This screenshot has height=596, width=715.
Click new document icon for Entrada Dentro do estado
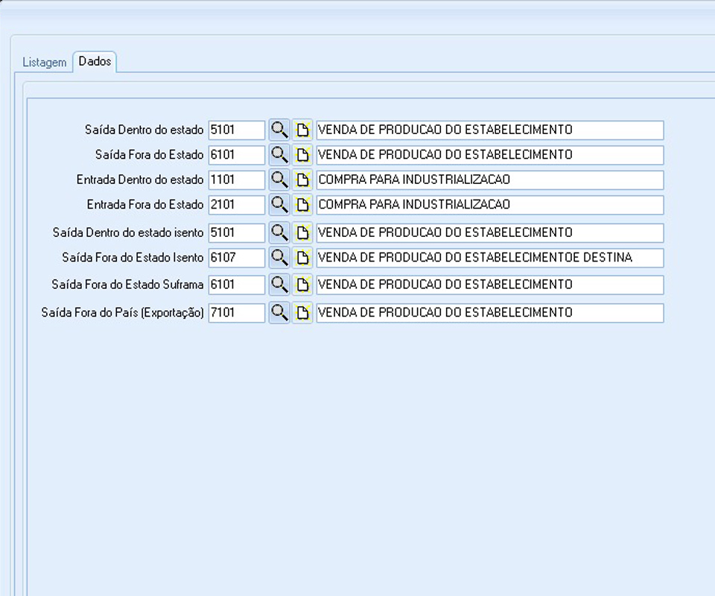[302, 180]
